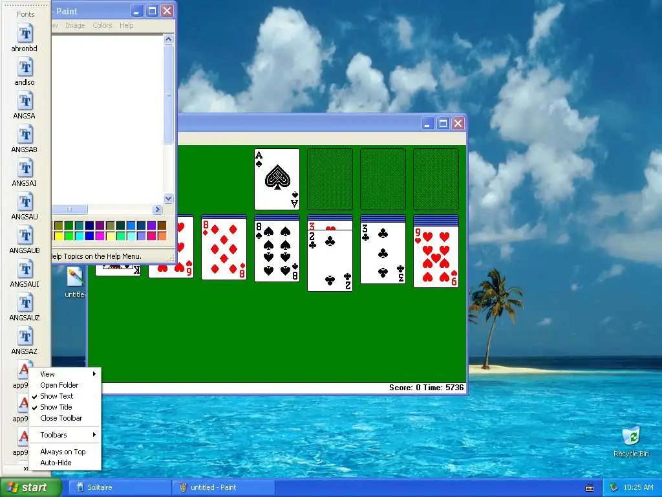The width and height of the screenshot is (662, 497).
Task: Select the andlso font icon
Action: pyautogui.click(x=25, y=72)
